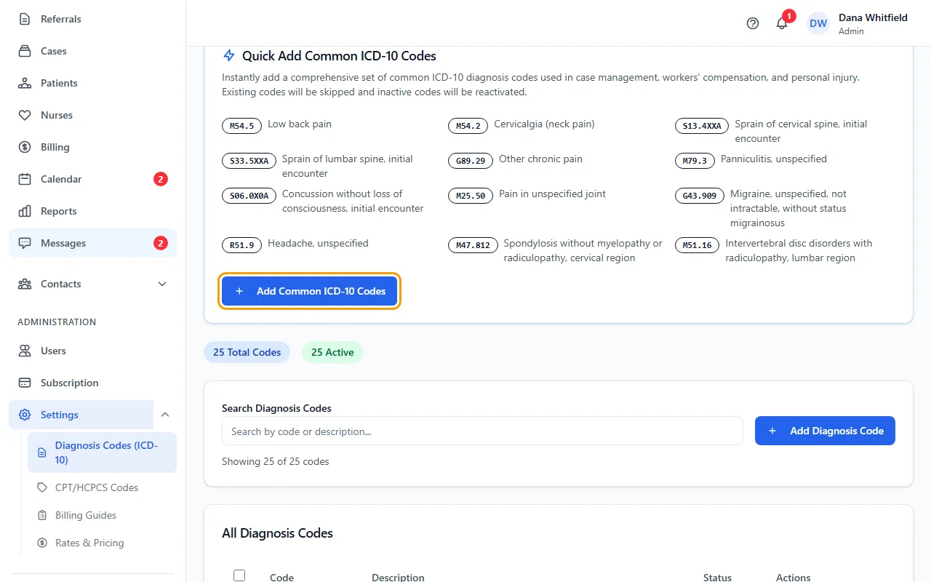The width and height of the screenshot is (931, 582).
Task: Click the DW user avatar
Action: pos(818,23)
